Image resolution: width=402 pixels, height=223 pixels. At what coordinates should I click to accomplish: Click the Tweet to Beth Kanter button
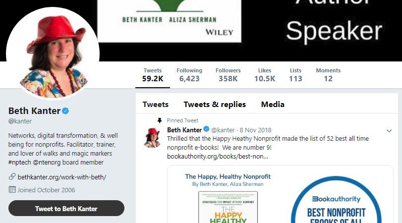66,208
